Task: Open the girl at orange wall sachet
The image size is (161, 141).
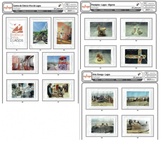Action: tap(64, 33)
